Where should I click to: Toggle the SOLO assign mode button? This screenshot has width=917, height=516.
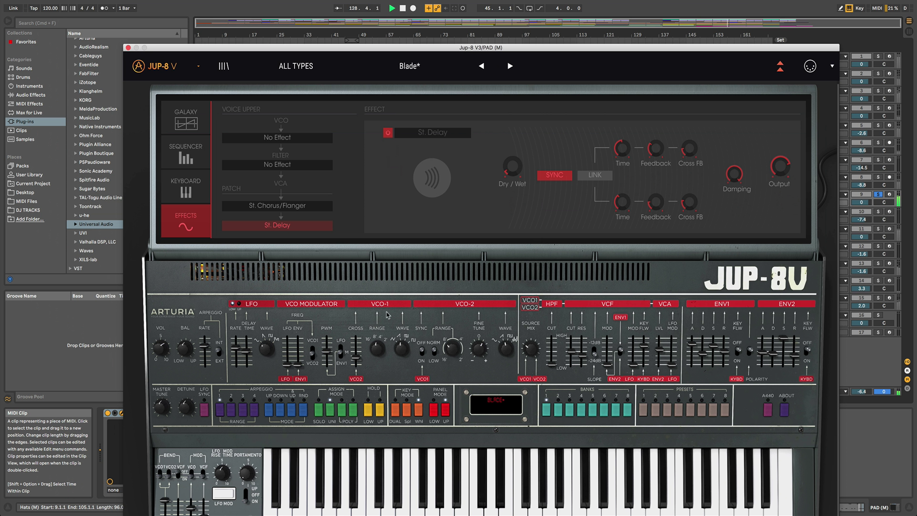point(319,409)
